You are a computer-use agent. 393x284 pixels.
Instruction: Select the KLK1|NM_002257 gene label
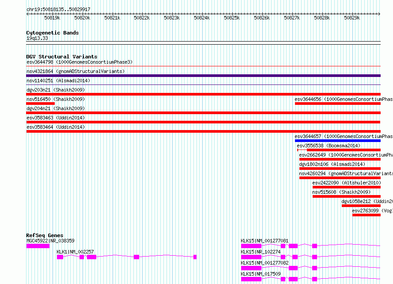75,252
